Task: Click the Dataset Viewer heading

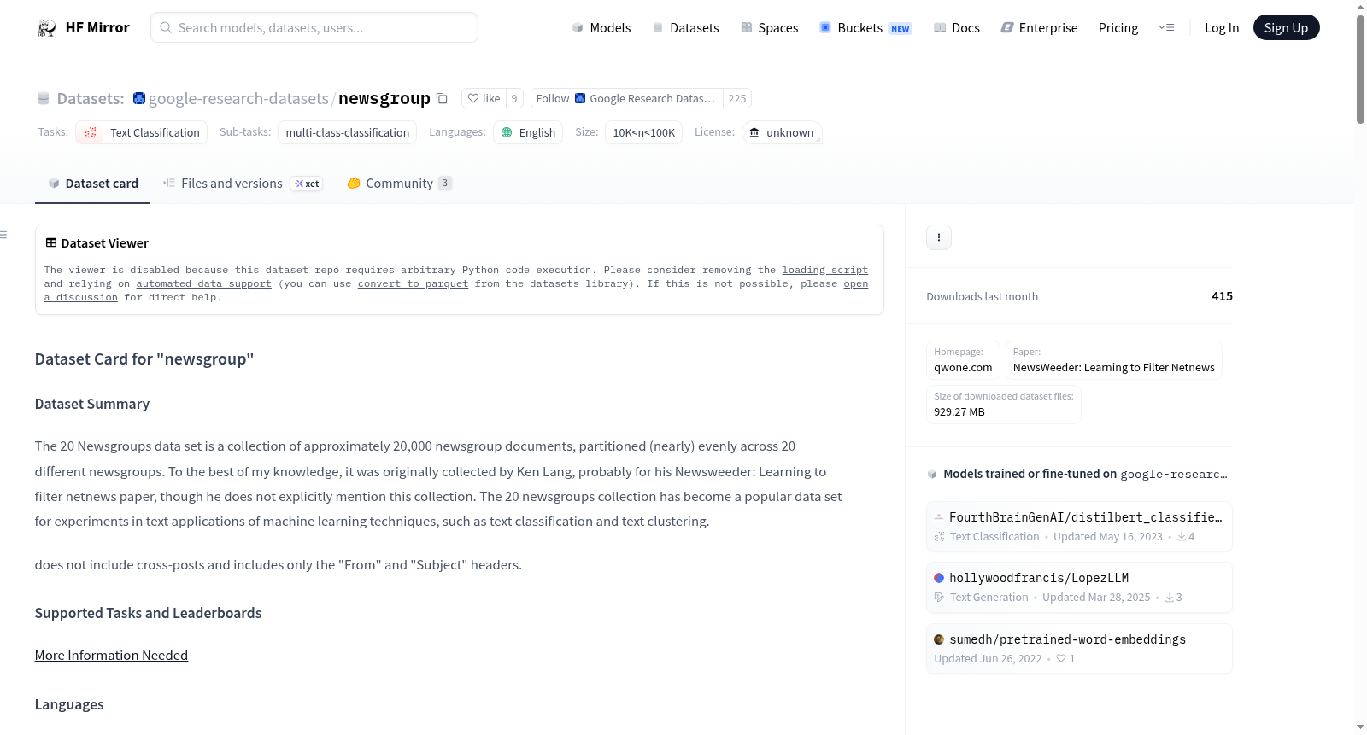Action: coord(105,243)
